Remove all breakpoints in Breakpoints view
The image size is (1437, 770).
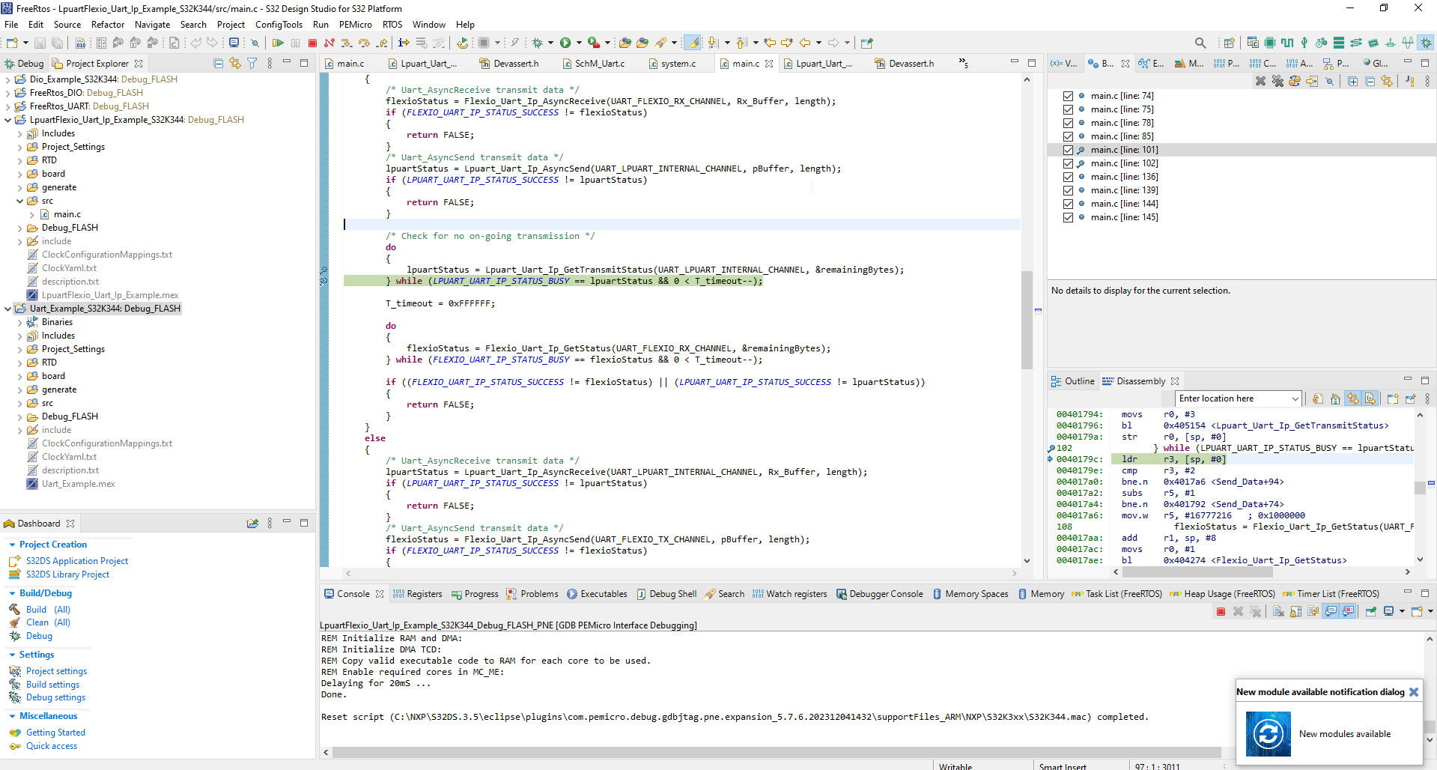coord(1277,81)
